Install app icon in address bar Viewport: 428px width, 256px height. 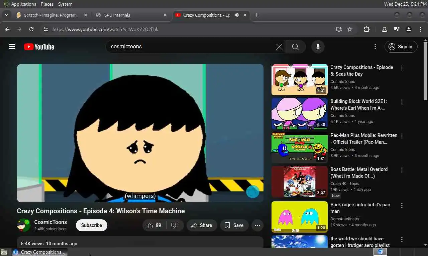coord(339,29)
